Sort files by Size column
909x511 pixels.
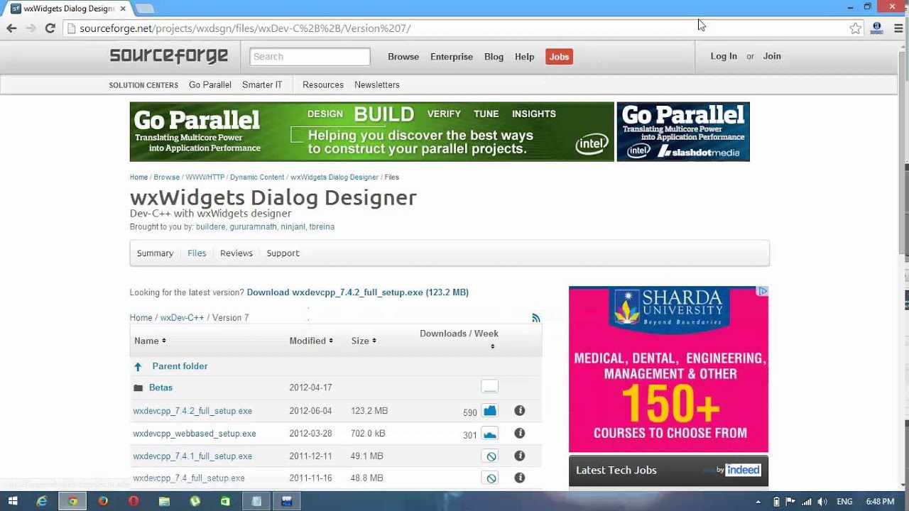coord(364,341)
